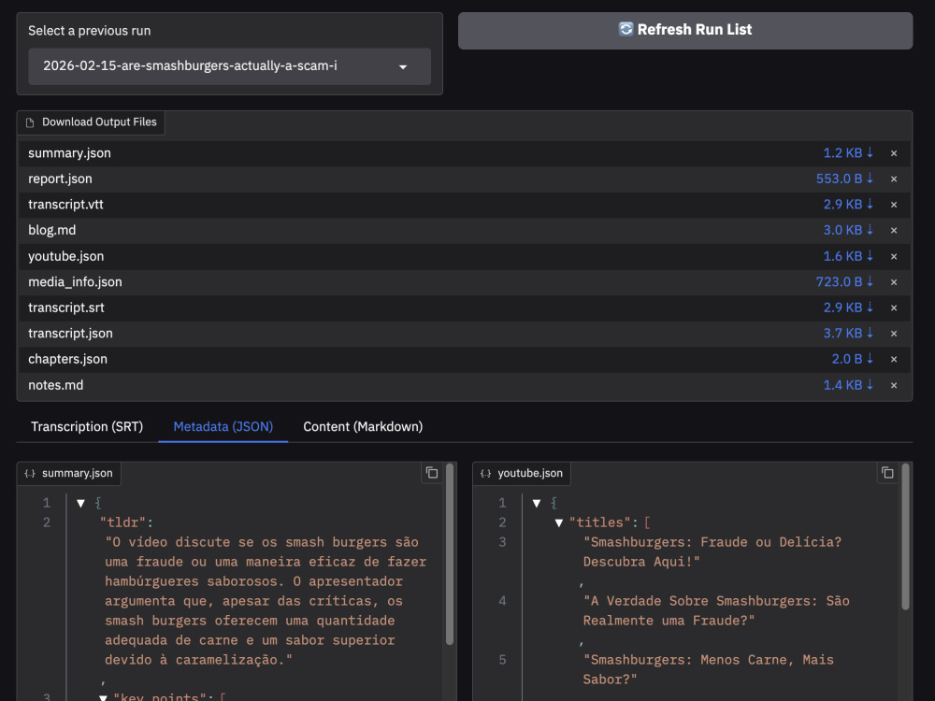Click the chapters.json file name in list
Image resolution: width=935 pixels, height=701 pixels.
coord(68,359)
